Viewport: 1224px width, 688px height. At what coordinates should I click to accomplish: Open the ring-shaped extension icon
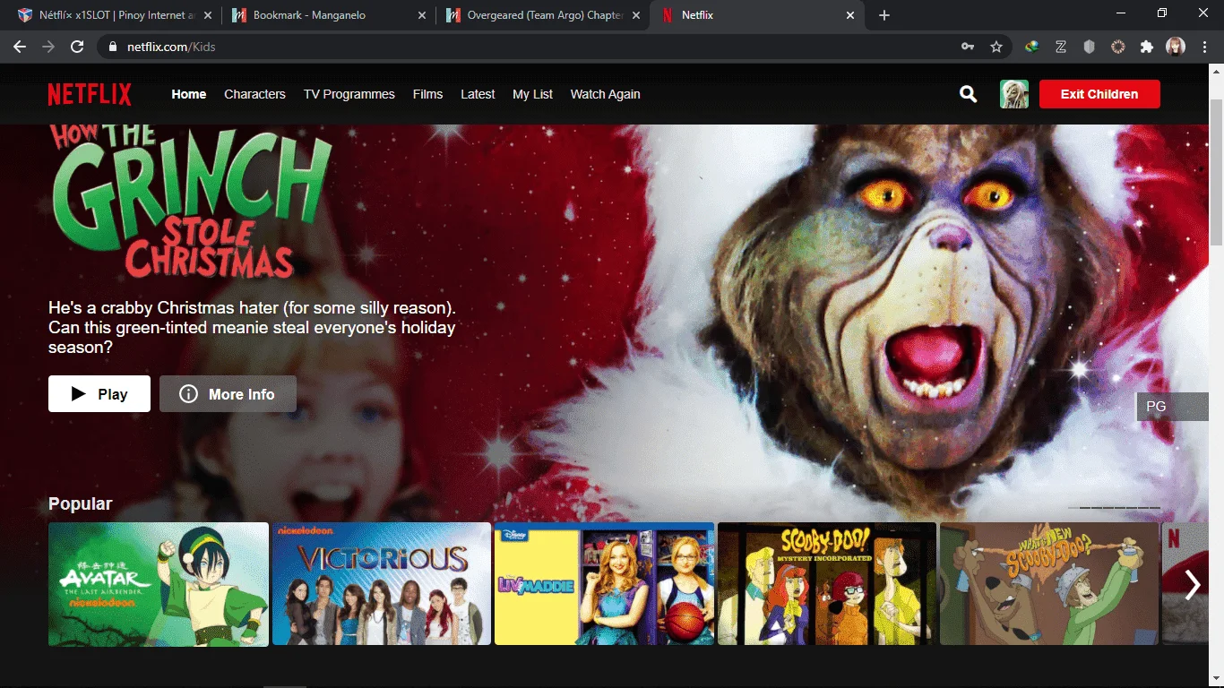1118,47
